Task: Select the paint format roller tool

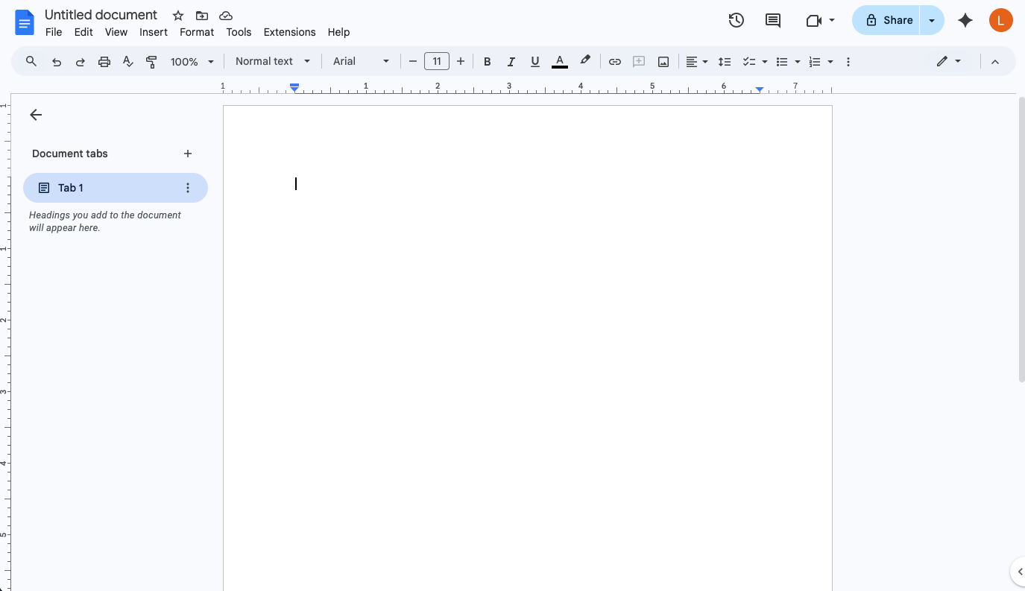Action: pyautogui.click(x=151, y=62)
